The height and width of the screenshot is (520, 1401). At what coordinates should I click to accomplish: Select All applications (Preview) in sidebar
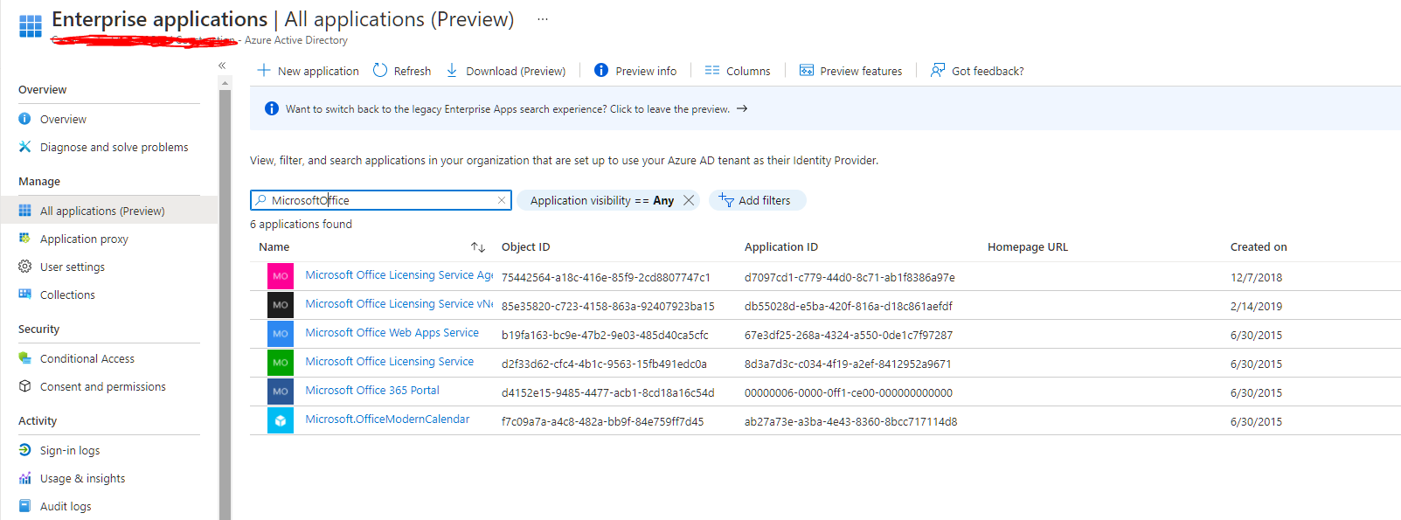pos(109,211)
